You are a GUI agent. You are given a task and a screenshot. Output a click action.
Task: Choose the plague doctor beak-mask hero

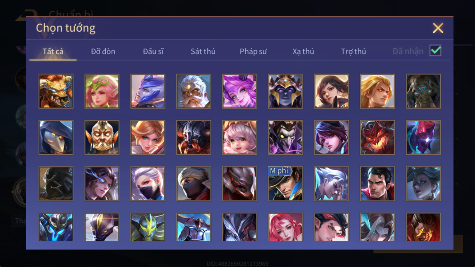click(56, 137)
